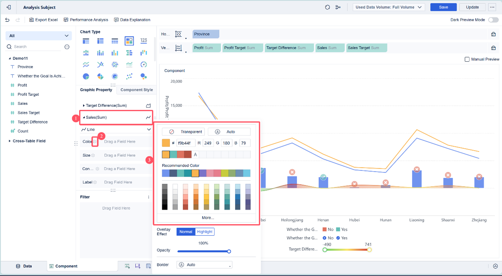This screenshot has height=276, width=502.
Task: Click the Color settings gear icon
Action: (95, 142)
